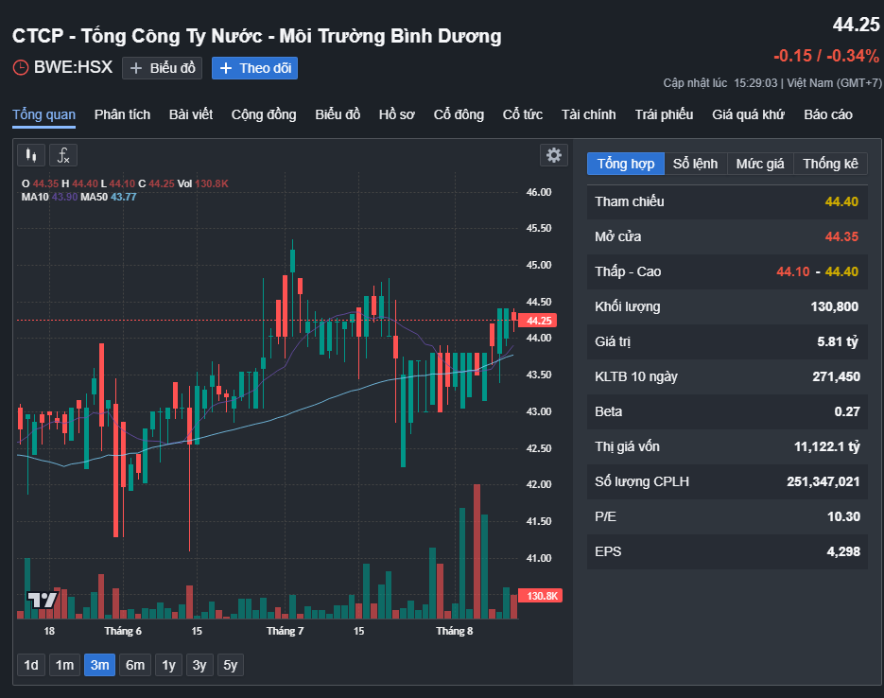
Task: Open the candlestick chart type icon
Action: pyautogui.click(x=31, y=155)
